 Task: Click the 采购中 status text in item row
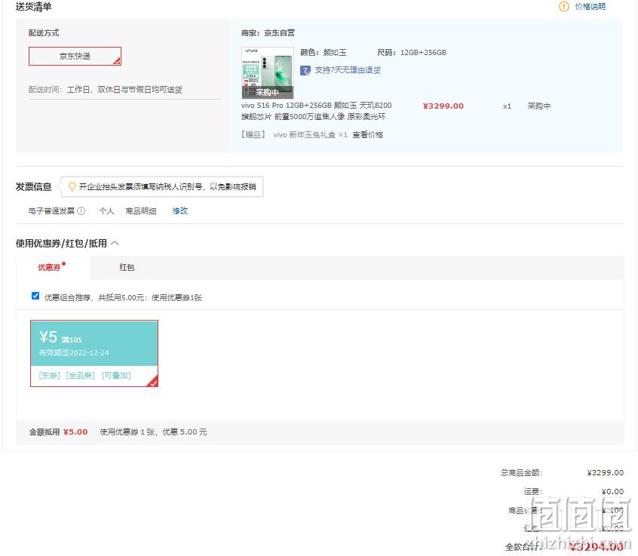point(539,106)
